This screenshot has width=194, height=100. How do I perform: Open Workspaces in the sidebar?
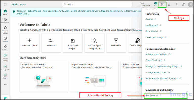pyautogui.click(x=5, y=21)
